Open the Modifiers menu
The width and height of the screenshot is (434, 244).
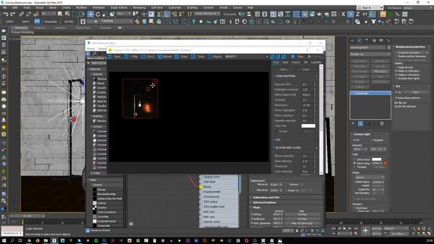(81, 7)
